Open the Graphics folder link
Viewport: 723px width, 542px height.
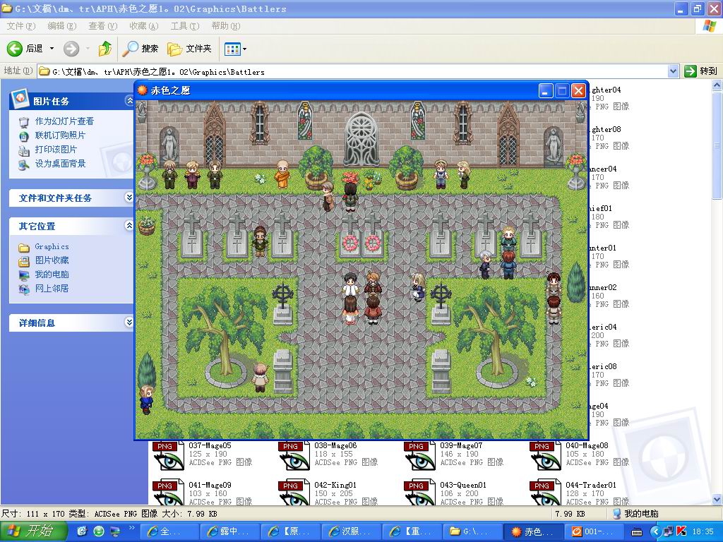pos(52,246)
